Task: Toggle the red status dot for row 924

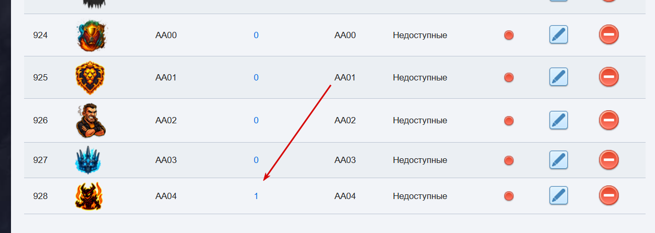Action: pyautogui.click(x=508, y=35)
